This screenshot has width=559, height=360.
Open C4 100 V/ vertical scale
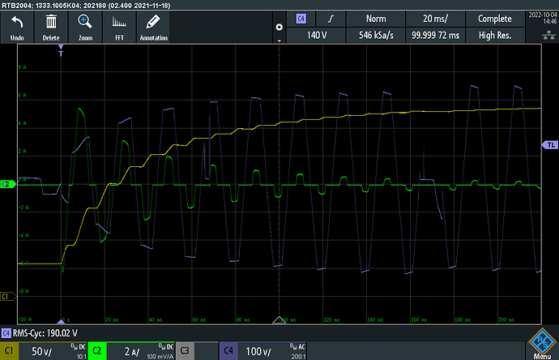click(x=272, y=351)
